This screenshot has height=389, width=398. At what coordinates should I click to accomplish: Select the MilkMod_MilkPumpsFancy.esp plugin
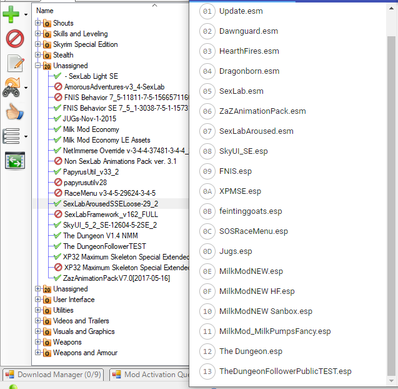coord(275,331)
